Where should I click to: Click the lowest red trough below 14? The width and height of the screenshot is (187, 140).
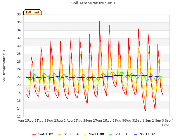click(x=145, y=111)
